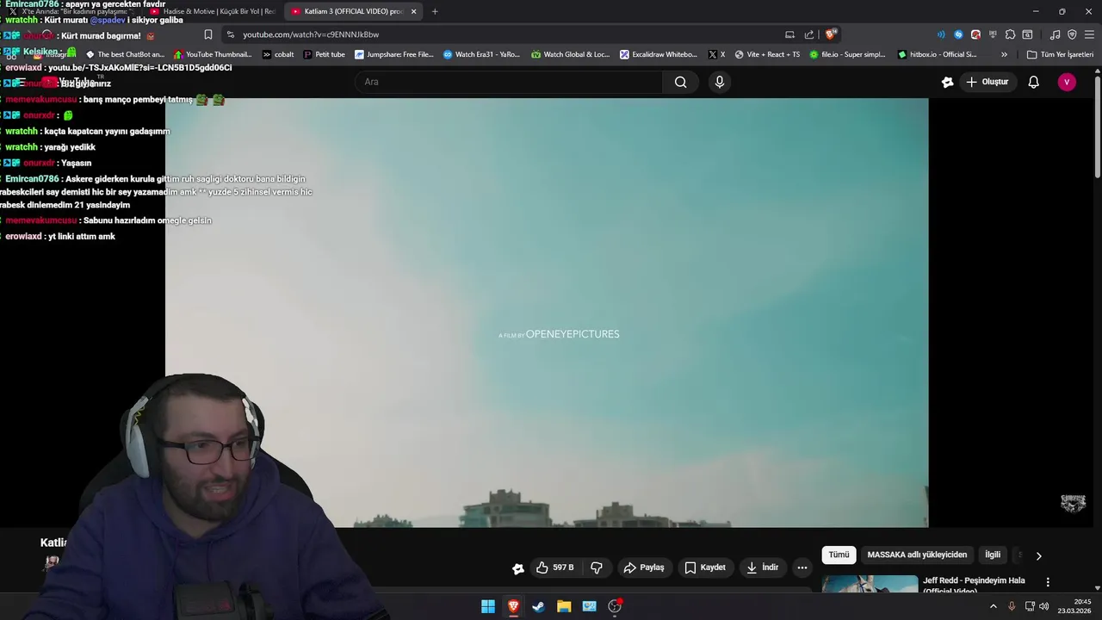
Task: Click the YouTube search magnifier button
Action: coord(681,82)
